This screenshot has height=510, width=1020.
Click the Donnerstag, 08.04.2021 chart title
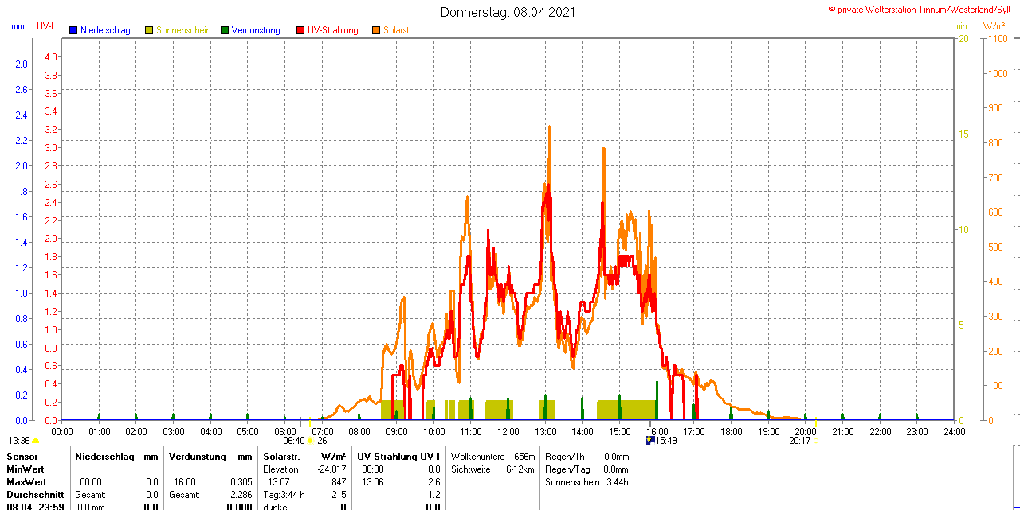[x=508, y=13]
